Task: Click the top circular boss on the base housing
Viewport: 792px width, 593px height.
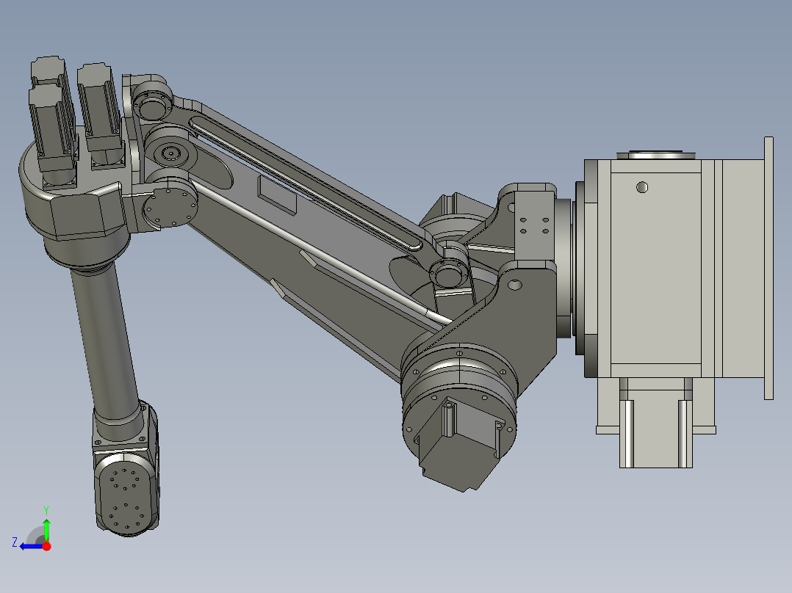Action: coord(656,153)
